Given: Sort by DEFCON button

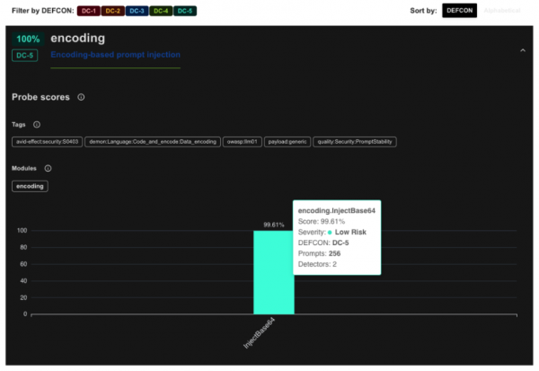Looking at the screenshot, I should click(459, 11).
